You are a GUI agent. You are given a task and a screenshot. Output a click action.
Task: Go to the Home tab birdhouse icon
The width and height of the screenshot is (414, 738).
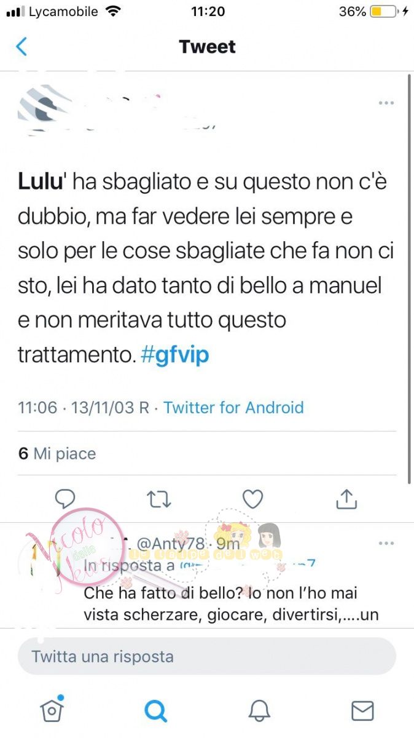tap(52, 710)
